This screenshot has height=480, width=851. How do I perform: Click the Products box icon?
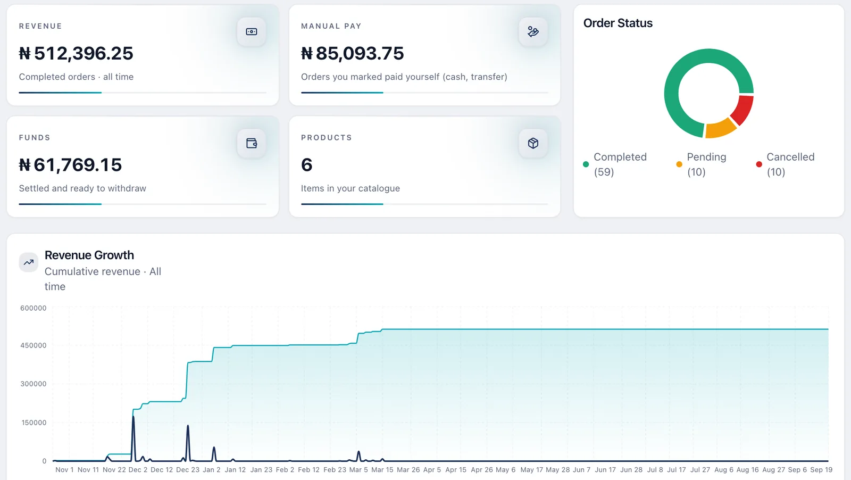(x=533, y=143)
